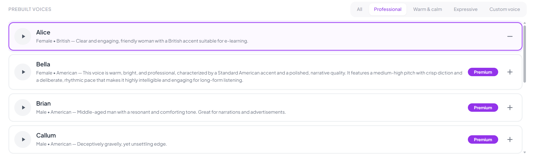Filter voices by Warm & calm
The width and height of the screenshot is (538, 163).
[x=427, y=9]
